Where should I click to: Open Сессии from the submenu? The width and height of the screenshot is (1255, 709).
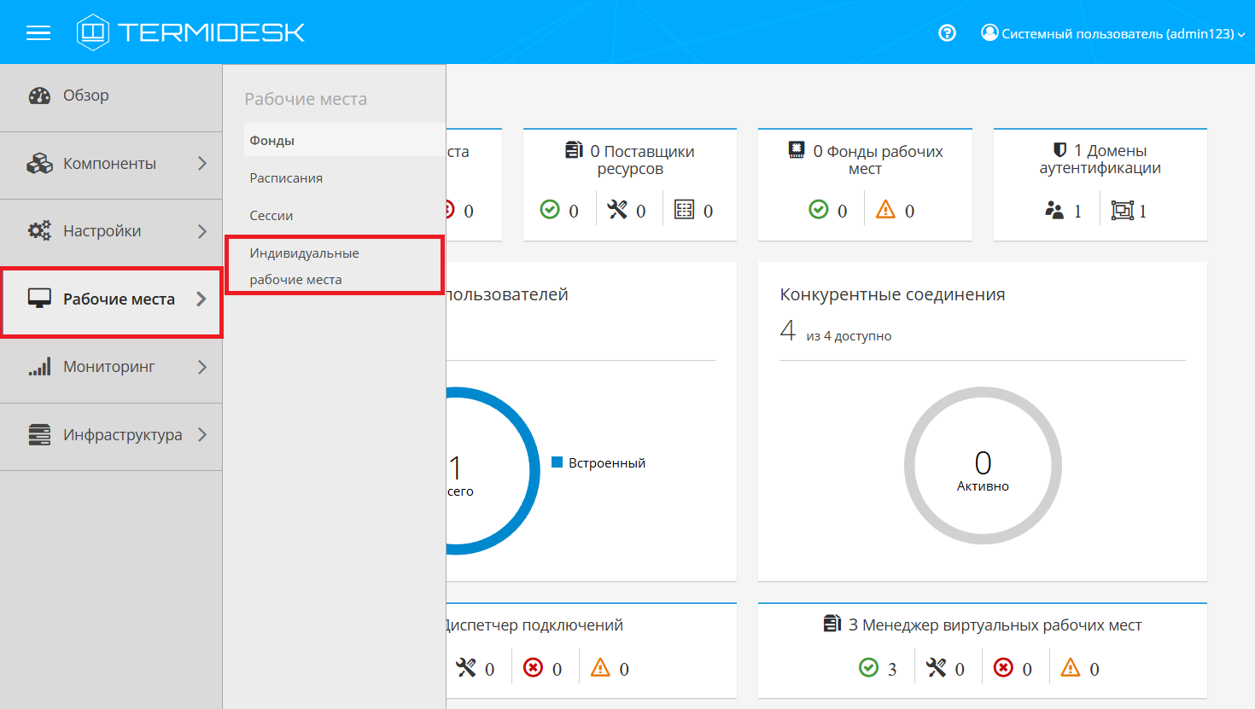[271, 216]
